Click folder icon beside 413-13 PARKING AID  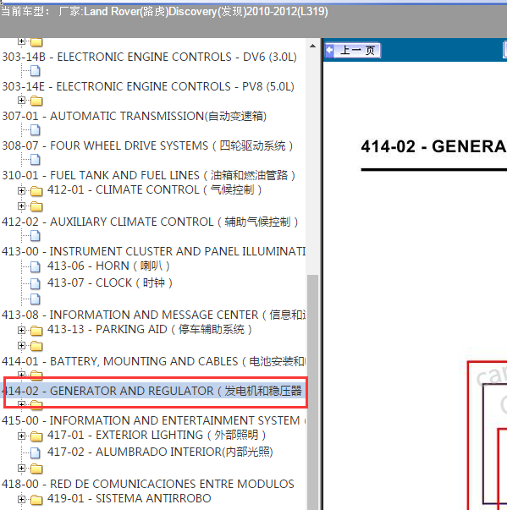(x=36, y=331)
